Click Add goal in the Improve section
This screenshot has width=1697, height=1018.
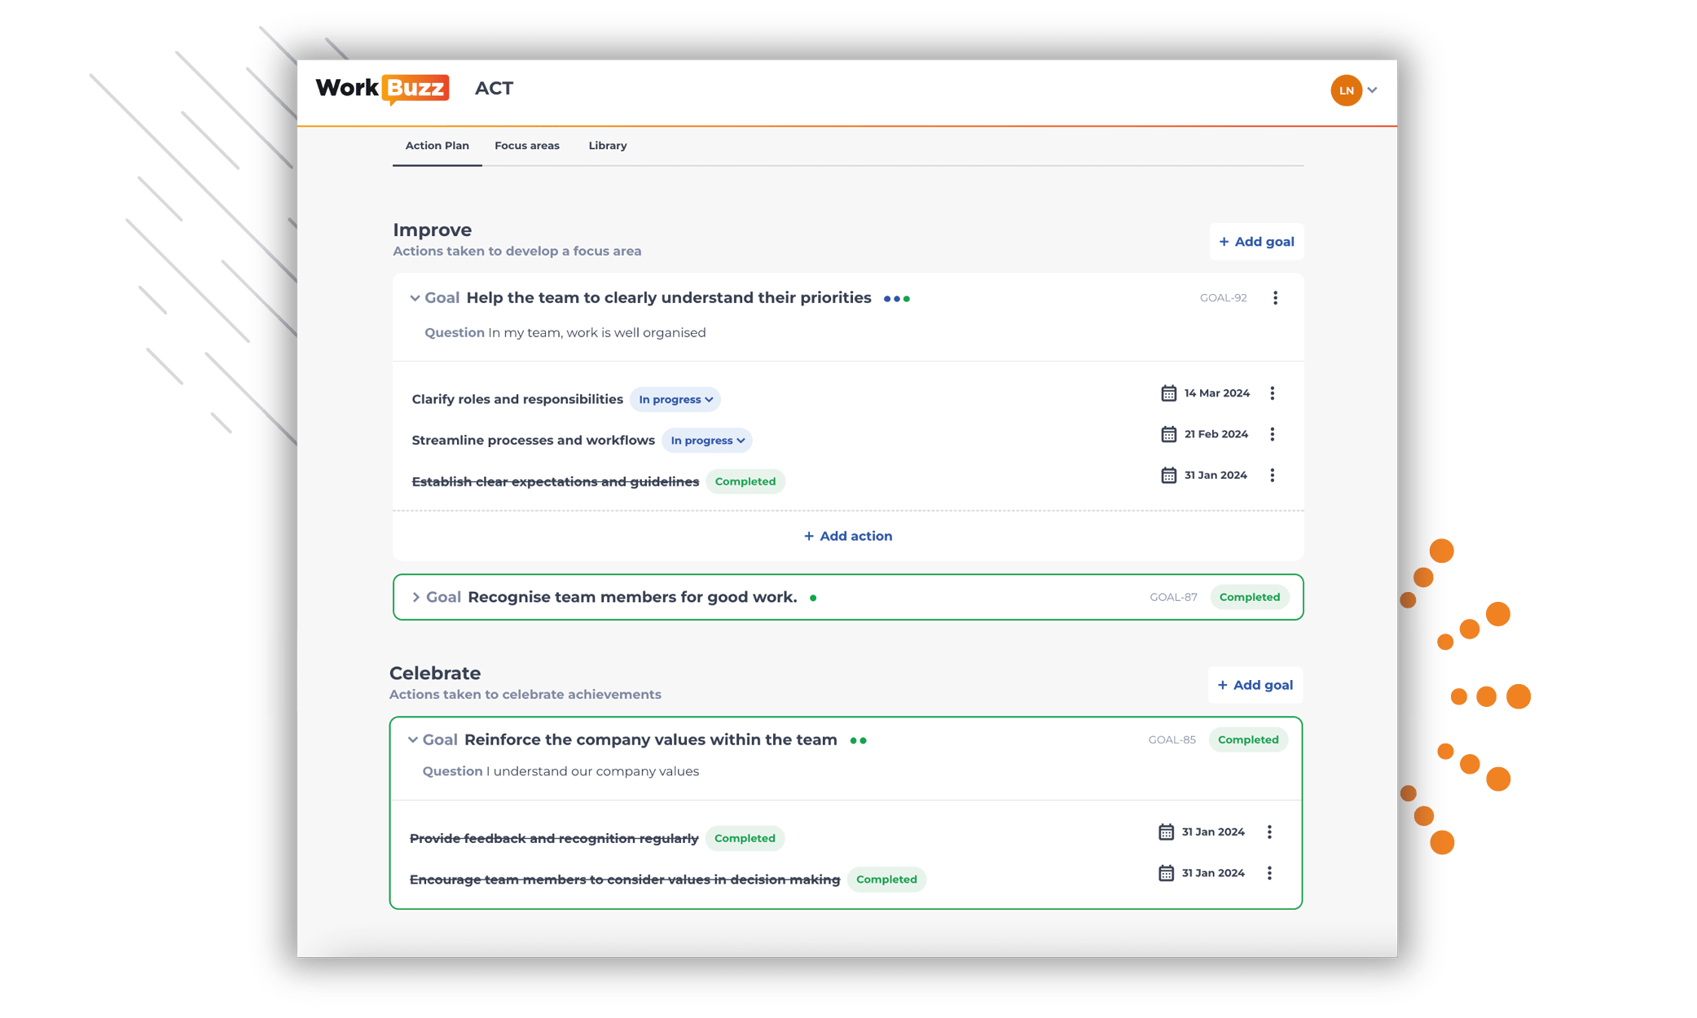[x=1256, y=242]
